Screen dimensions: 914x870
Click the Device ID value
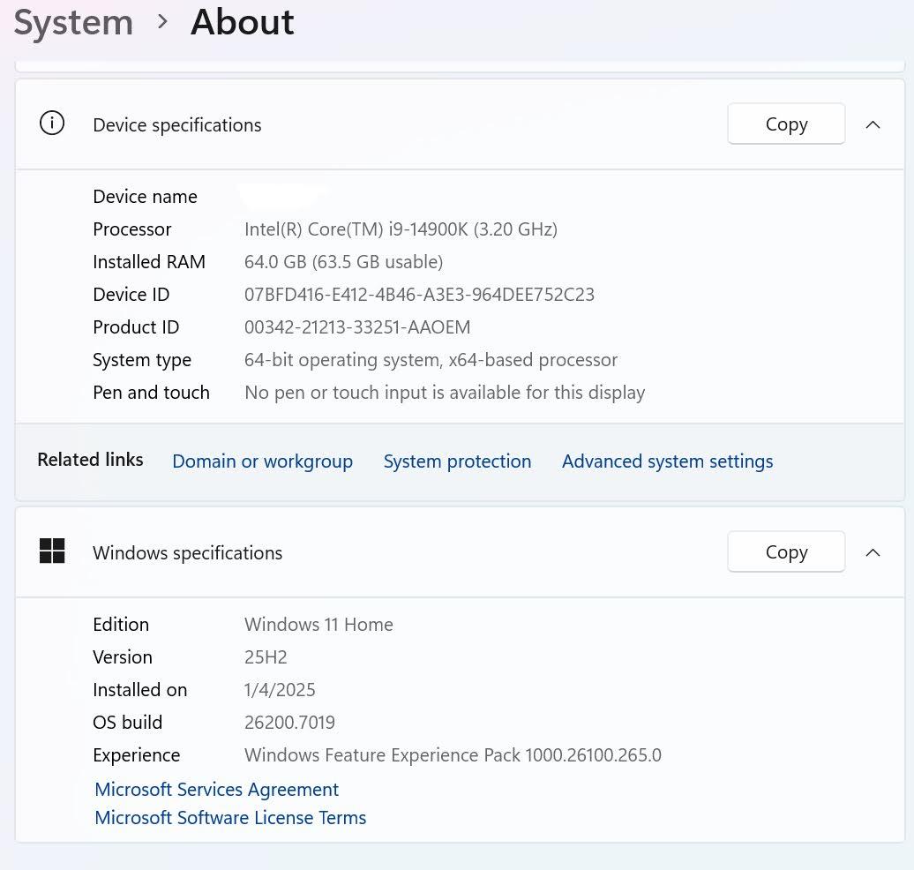click(419, 295)
